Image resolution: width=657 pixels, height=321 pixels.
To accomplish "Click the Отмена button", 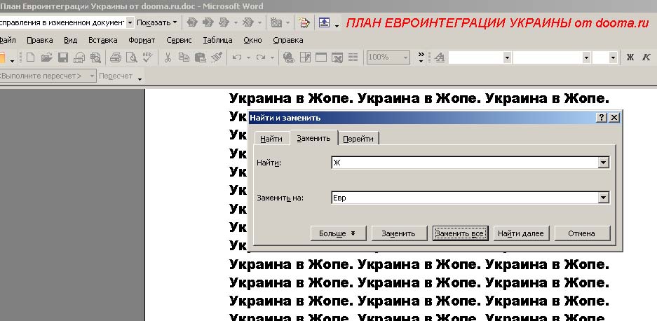I will click(x=581, y=233).
